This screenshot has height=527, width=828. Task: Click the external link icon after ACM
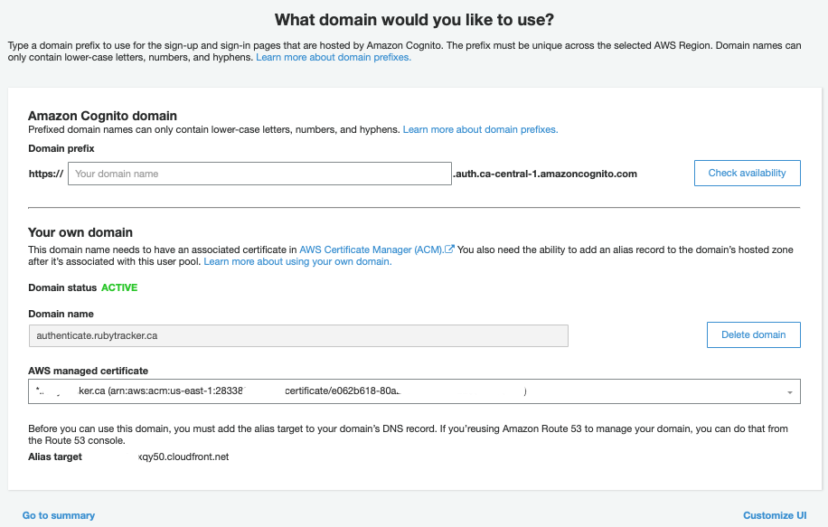449,249
